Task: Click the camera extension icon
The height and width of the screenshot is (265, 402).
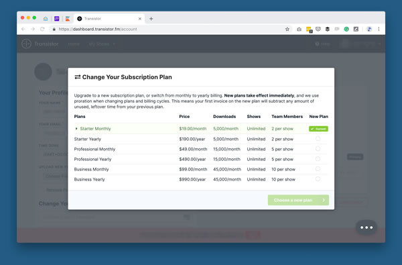Action: click(x=299, y=30)
